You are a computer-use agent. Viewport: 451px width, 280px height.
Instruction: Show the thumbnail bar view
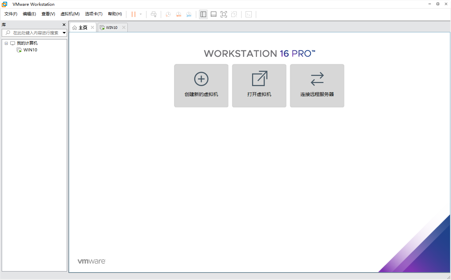213,14
